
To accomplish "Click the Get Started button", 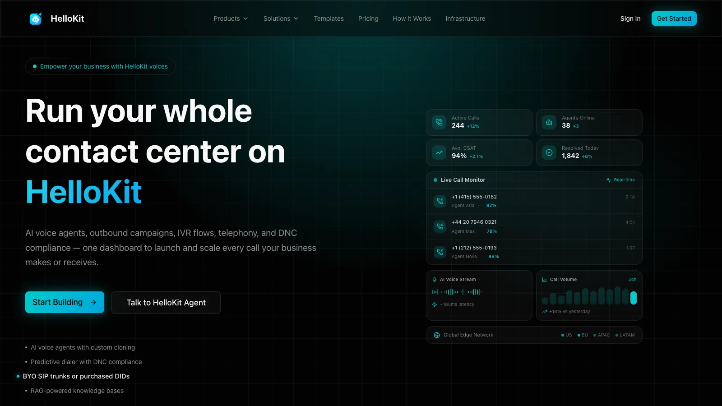I will point(674,18).
